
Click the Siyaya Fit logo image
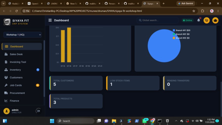(x=7, y=22)
